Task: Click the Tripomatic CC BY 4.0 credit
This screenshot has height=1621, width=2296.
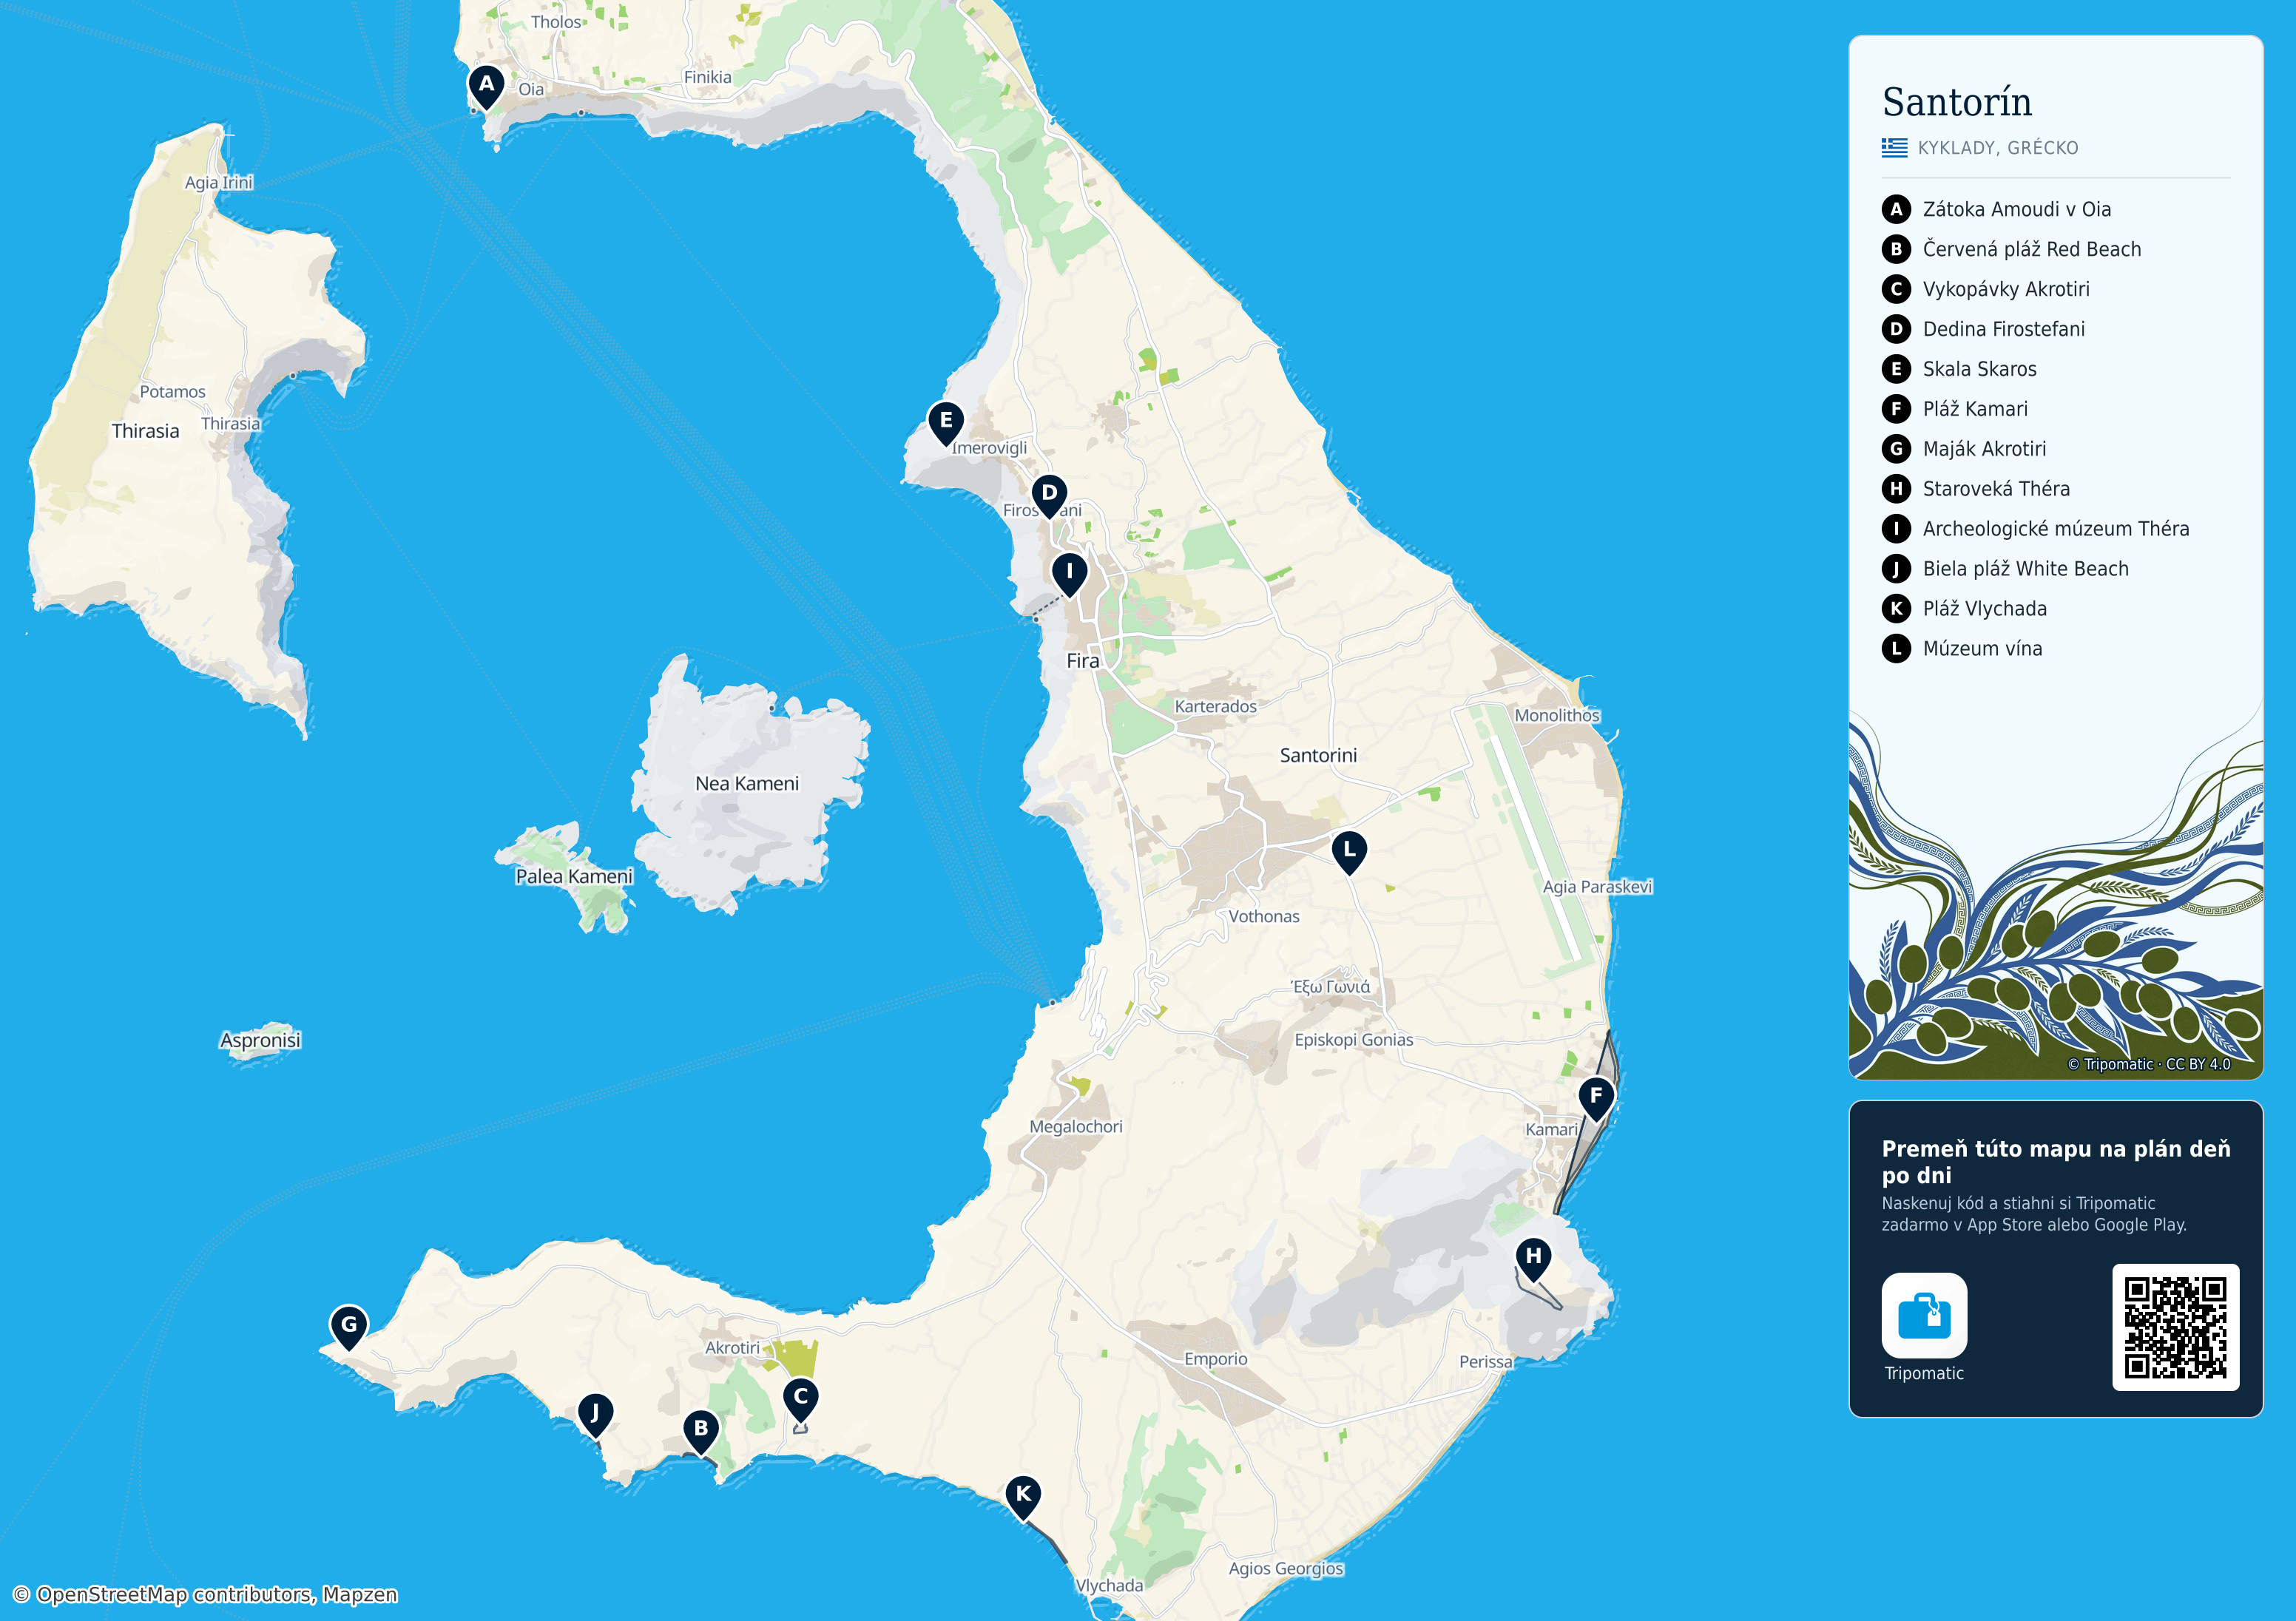Action: tap(2149, 1064)
